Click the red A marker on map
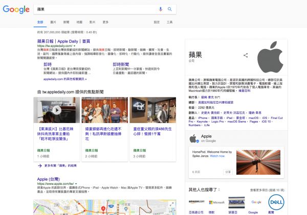 [103, 208]
